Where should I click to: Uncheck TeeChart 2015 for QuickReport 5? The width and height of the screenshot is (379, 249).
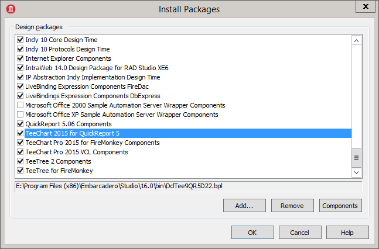[x=21, y=133]
